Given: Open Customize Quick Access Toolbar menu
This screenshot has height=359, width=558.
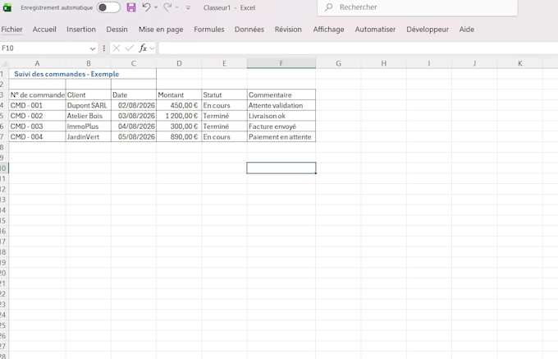Looking at the screenshot, I should [188, 7].
